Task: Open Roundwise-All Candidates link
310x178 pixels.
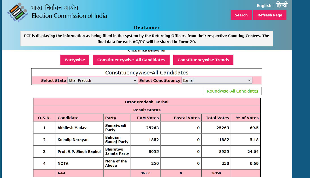Action: point(233,91)
